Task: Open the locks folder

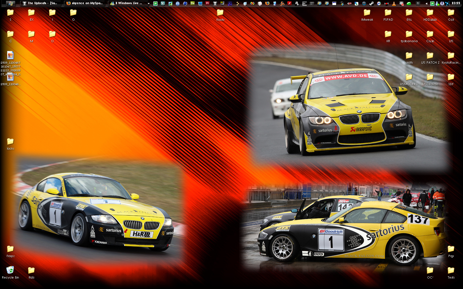Action: (x=10, y=144)
